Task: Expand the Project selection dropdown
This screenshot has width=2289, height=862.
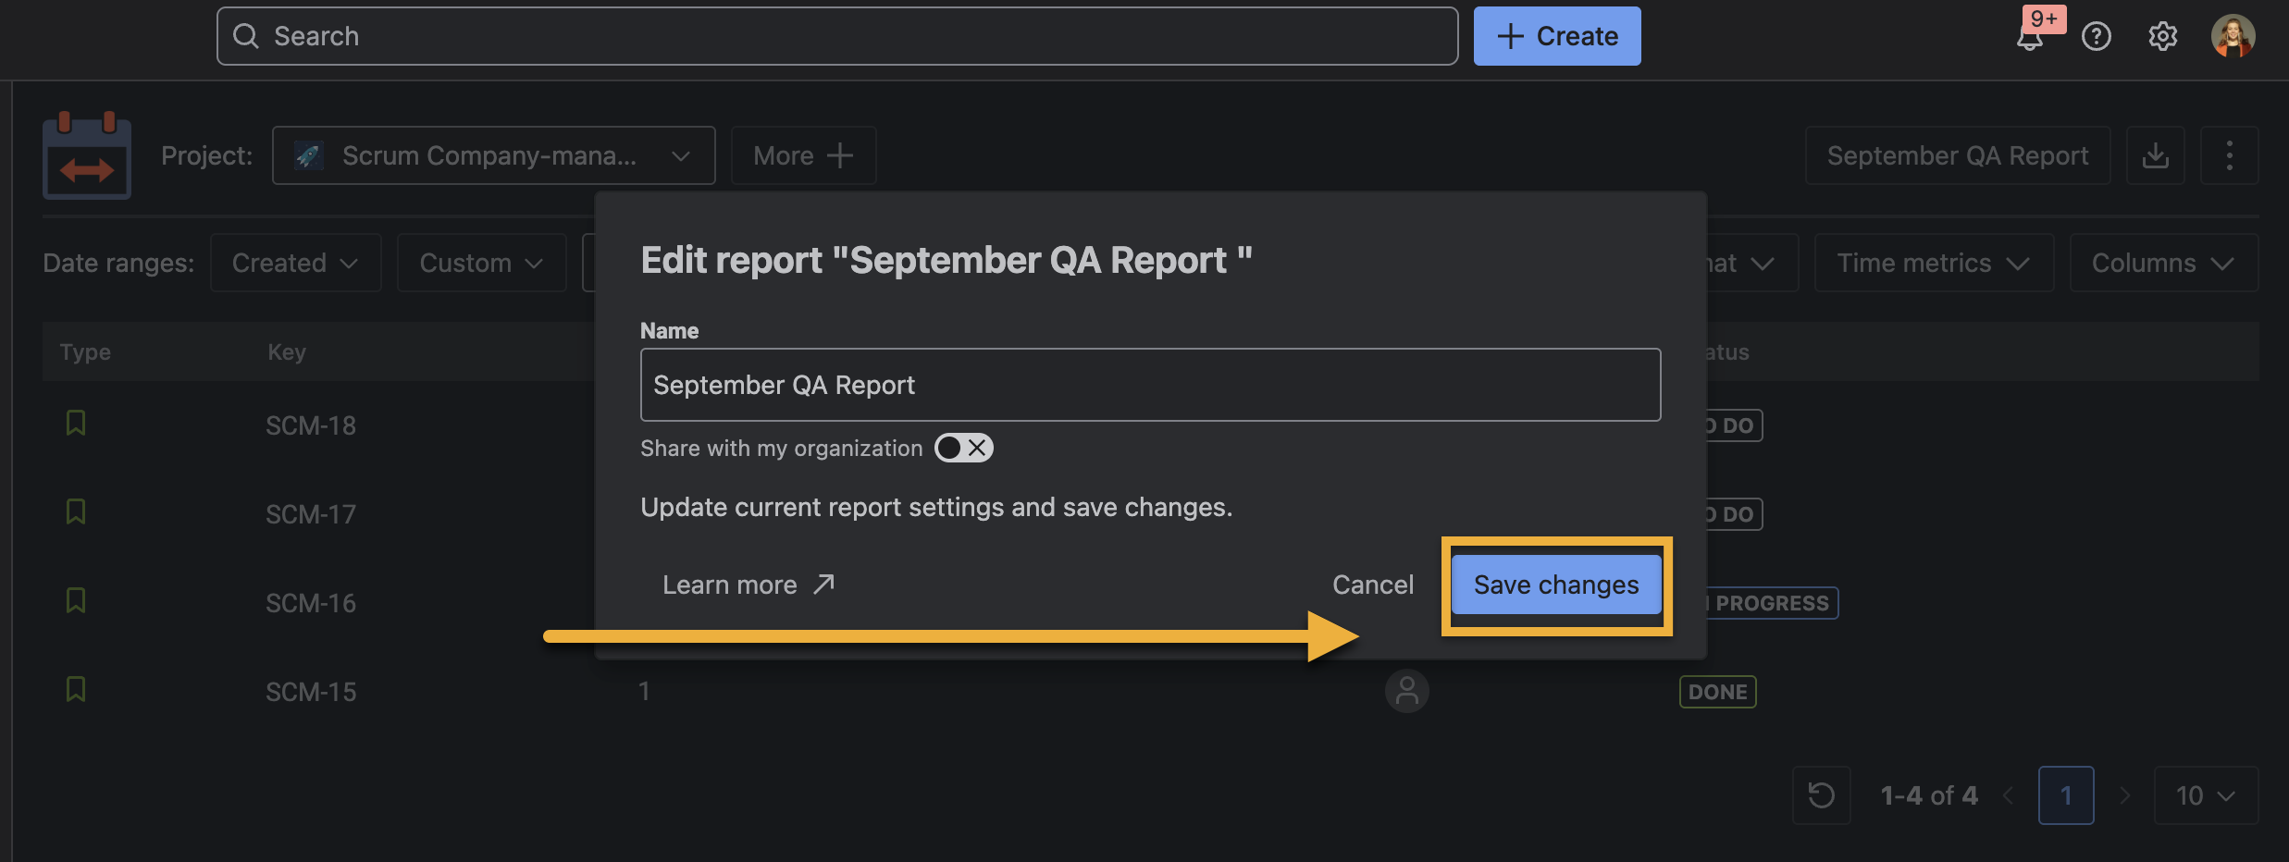Action: click(x=493, y=155)
